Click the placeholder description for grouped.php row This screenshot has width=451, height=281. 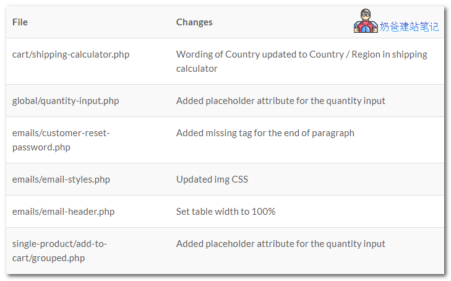point(280,244)
